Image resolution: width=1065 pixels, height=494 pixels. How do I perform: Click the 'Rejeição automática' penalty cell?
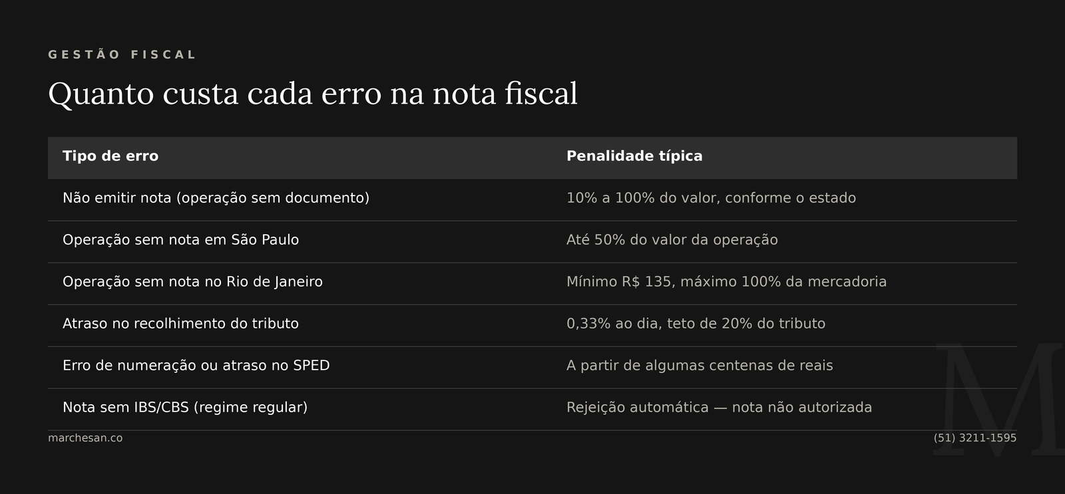click(719, 408)
